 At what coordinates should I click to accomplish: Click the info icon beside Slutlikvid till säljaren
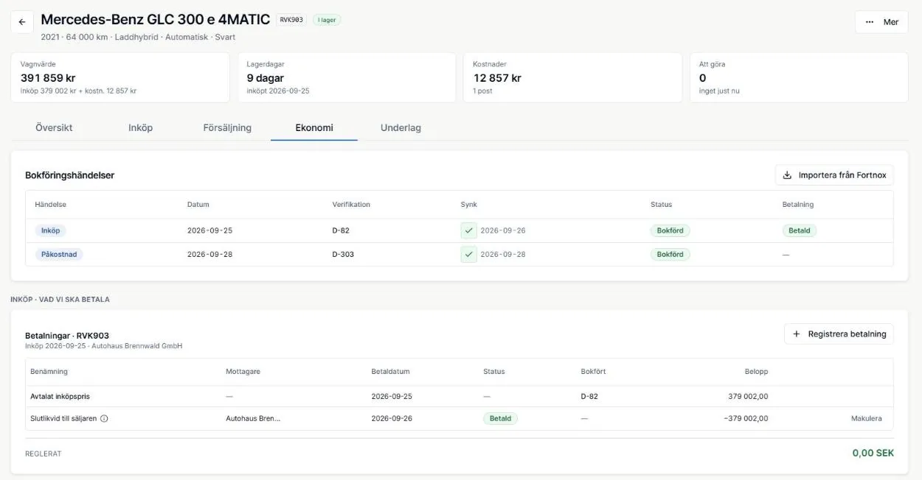point(104,419)
